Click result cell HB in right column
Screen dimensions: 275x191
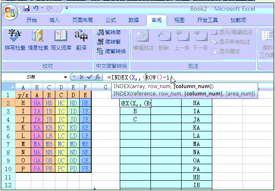tap(197, 177)
